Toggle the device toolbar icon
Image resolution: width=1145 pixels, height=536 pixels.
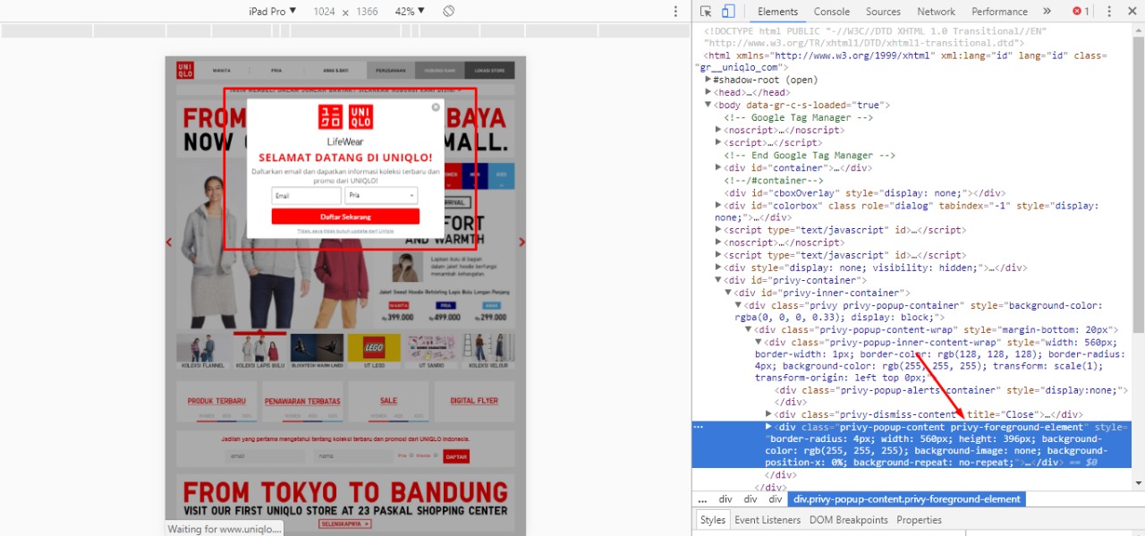(728, 12)
